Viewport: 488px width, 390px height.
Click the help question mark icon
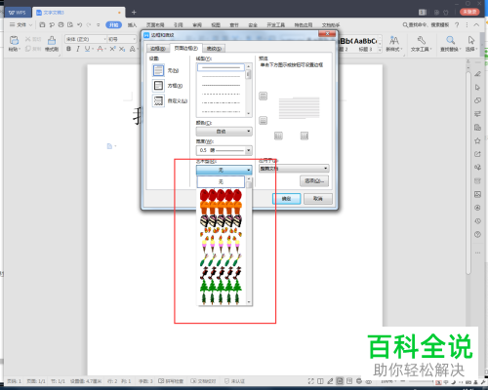tap(457, 24)
